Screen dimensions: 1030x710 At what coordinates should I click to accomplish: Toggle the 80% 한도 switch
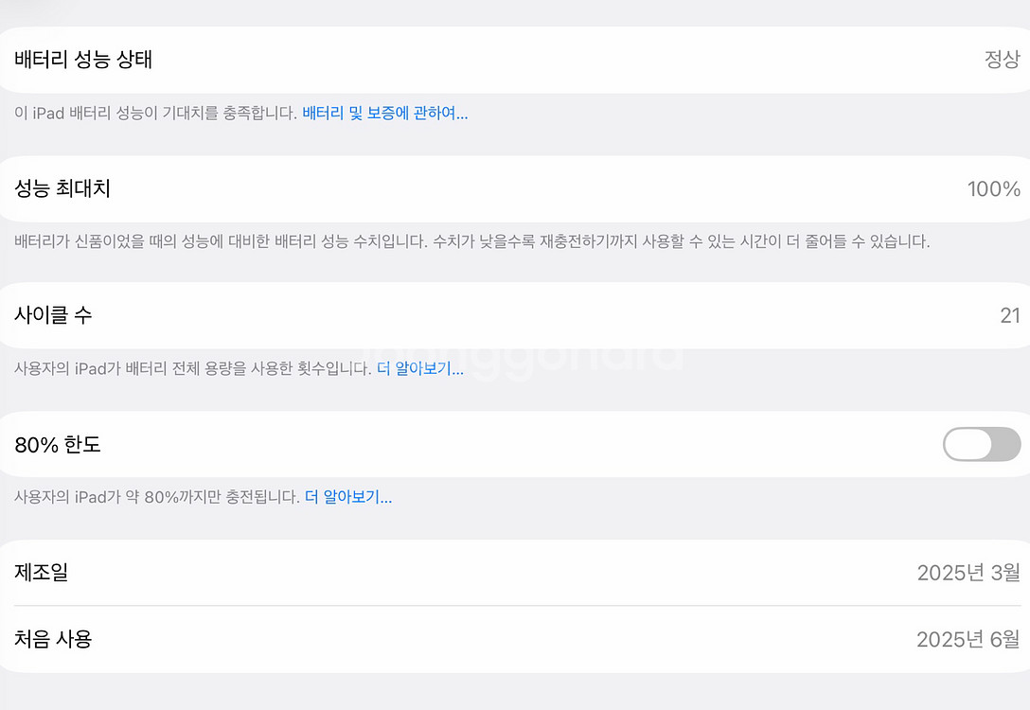[982, 444]
